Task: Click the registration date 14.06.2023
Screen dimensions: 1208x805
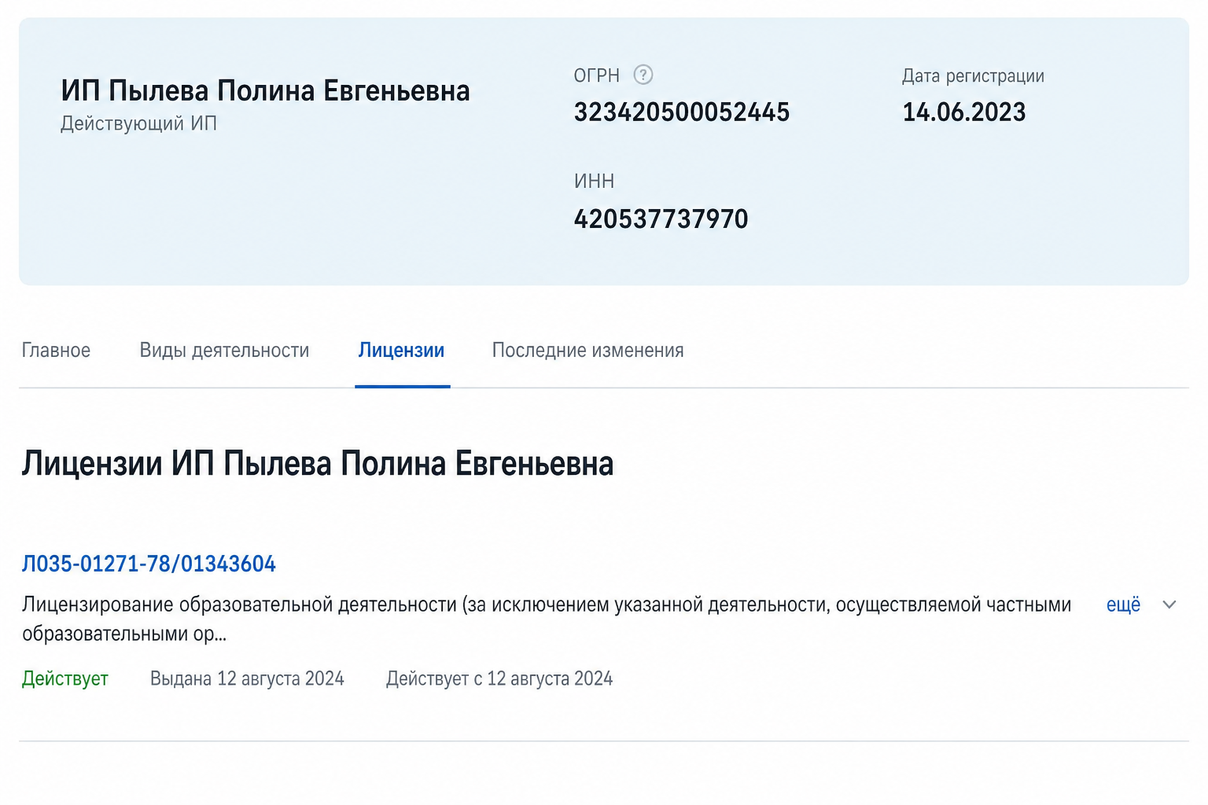Action: click(x=964, y=112)
